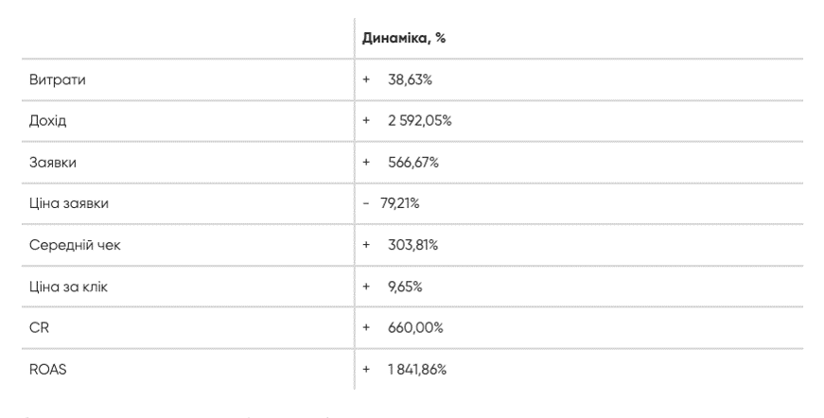Click the 79,21% decrease value

(x=400, y=203)
